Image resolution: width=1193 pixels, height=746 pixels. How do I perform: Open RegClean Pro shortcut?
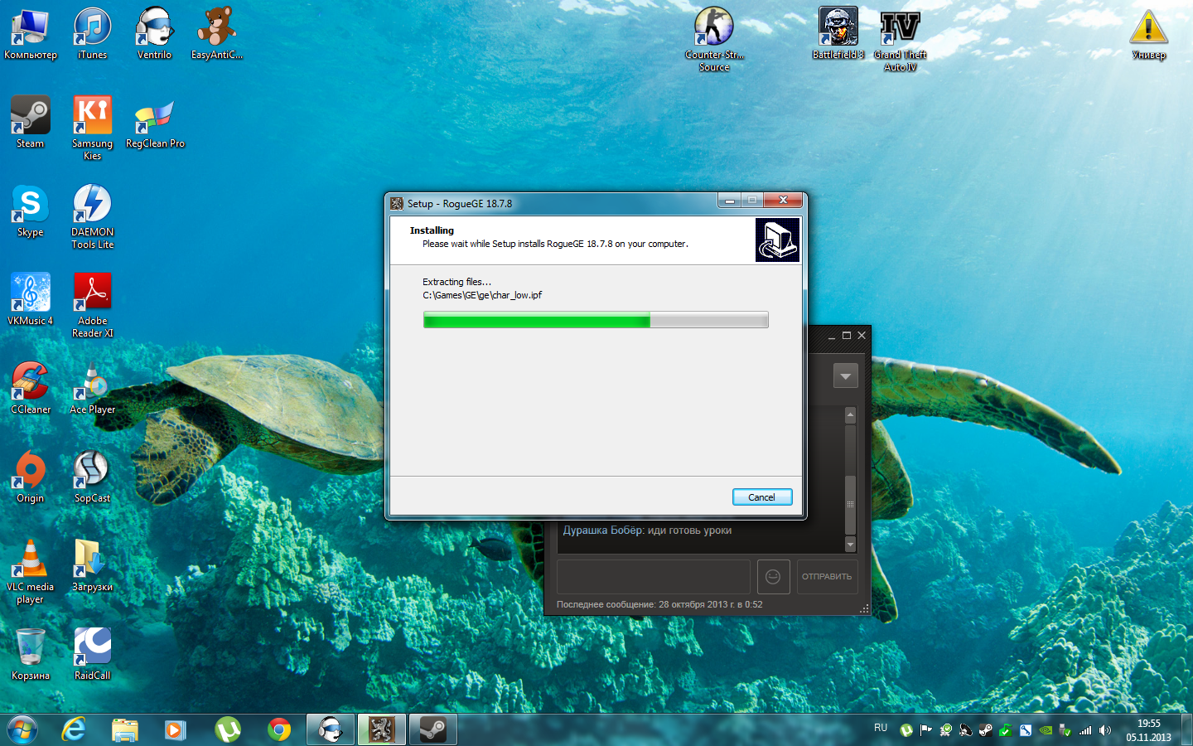155,123
